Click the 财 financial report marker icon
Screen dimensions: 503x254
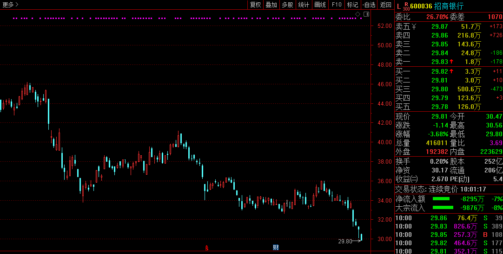point(276,248)
